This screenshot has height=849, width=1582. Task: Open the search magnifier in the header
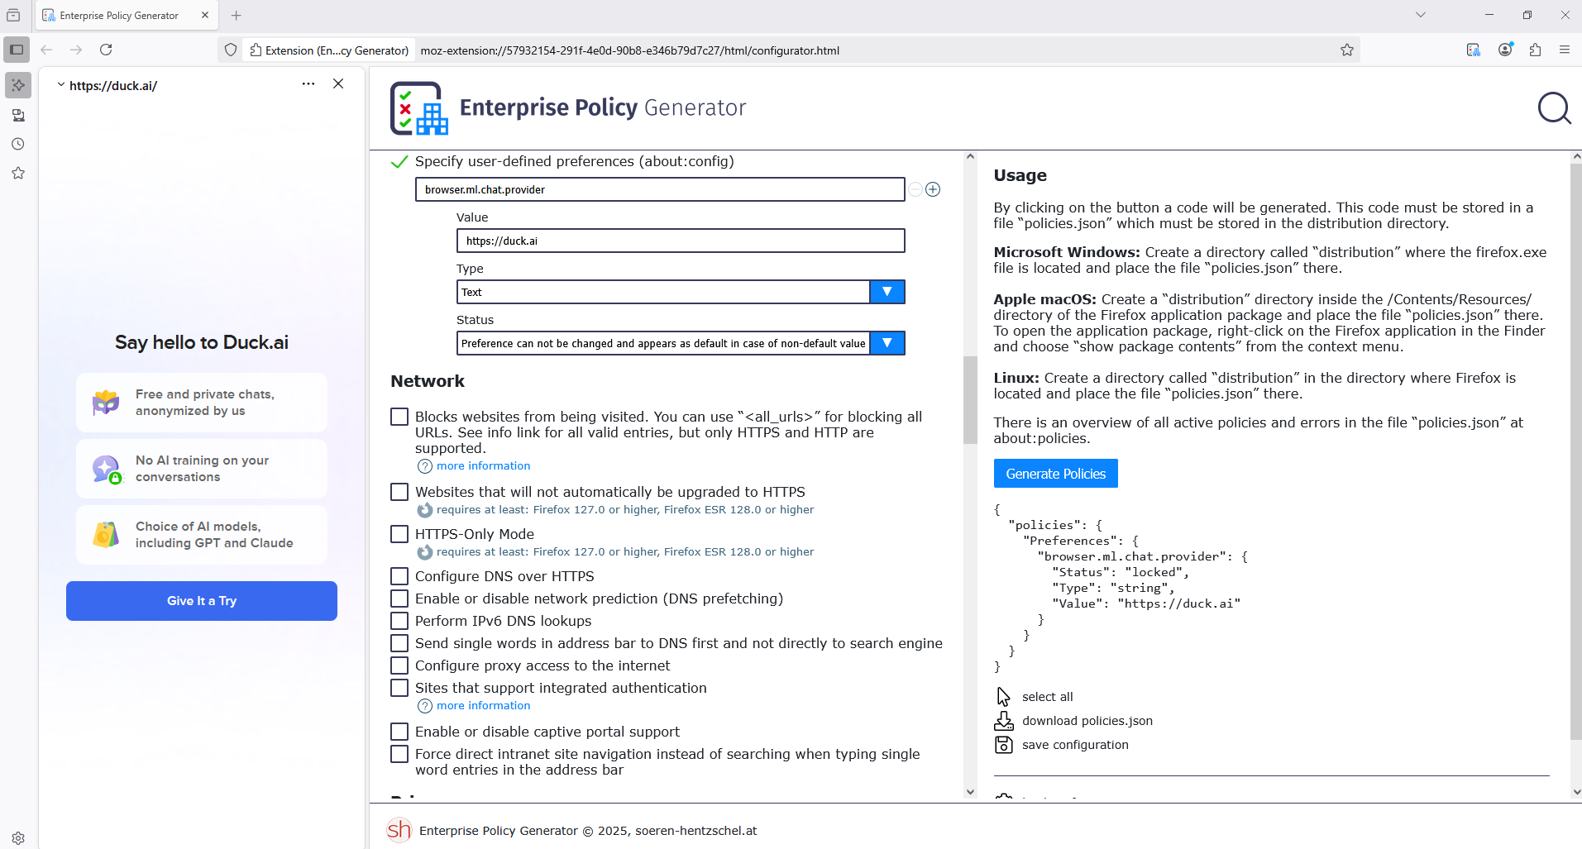tap(1554, 108)
